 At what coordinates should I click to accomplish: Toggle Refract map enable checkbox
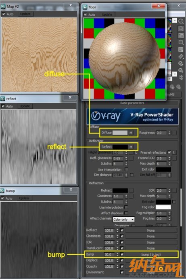[x=122, y=230]
